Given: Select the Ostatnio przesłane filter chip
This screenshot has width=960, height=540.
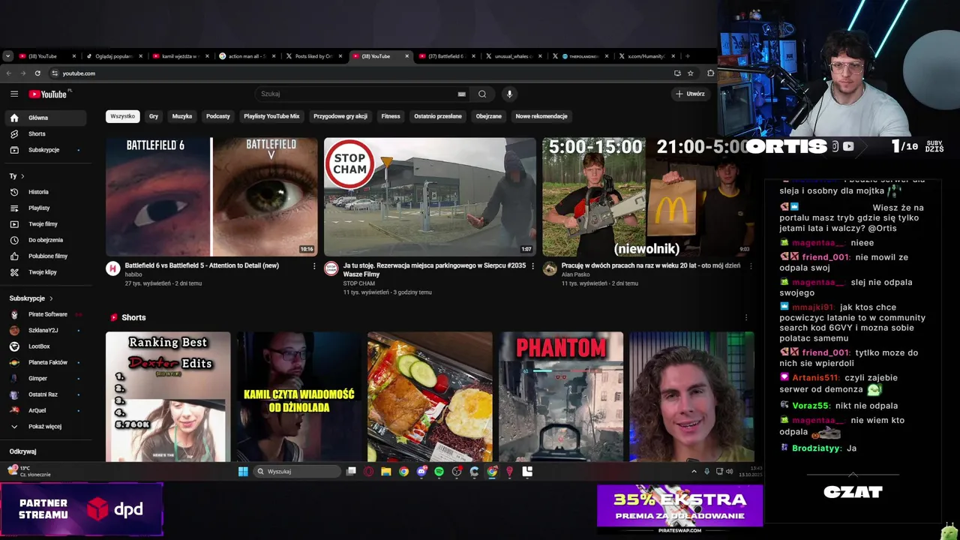Looking at the screenshot, I should (438, 116).
